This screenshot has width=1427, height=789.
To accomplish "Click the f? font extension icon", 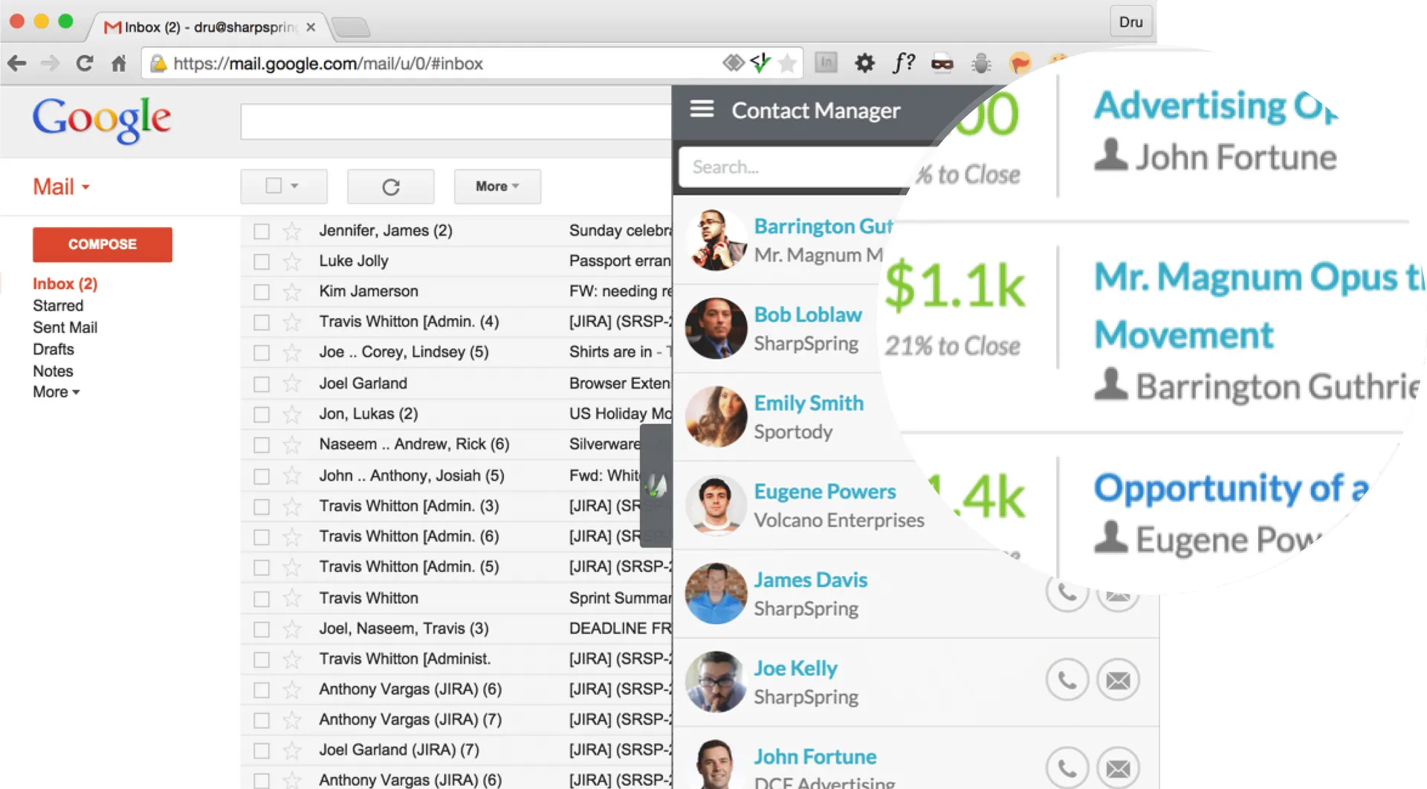I will tap(903, 62).
